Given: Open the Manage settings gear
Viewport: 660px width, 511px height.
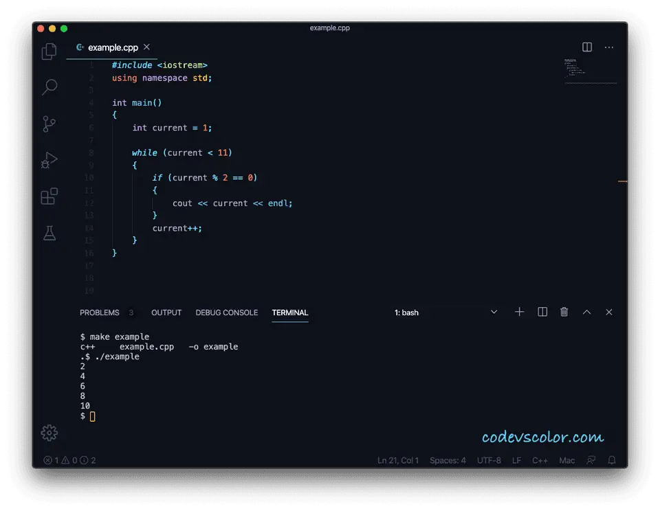Looking at the screenshot, I should [49, 433].
